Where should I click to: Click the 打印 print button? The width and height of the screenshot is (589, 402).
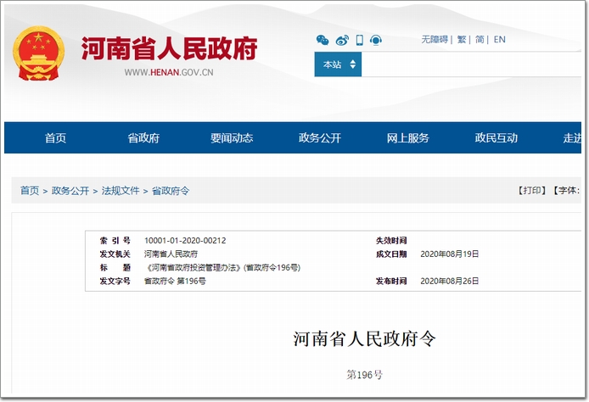pos(531,191)
